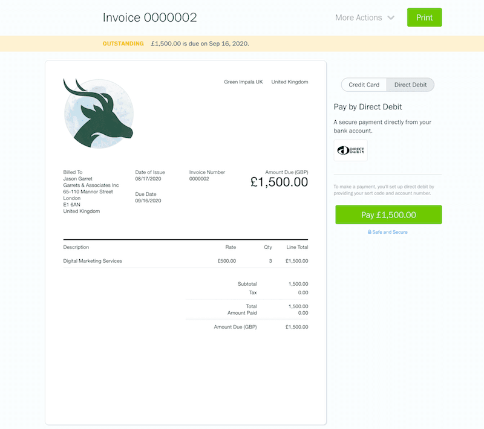The width and height of the screenshot is (484, 429).
Task: Click the Pay by Direct Debit heading
Action: [x=368, y=107]
